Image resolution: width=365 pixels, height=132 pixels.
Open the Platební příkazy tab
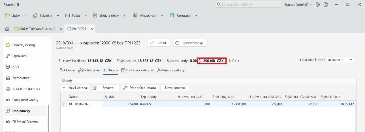(171, 70)
